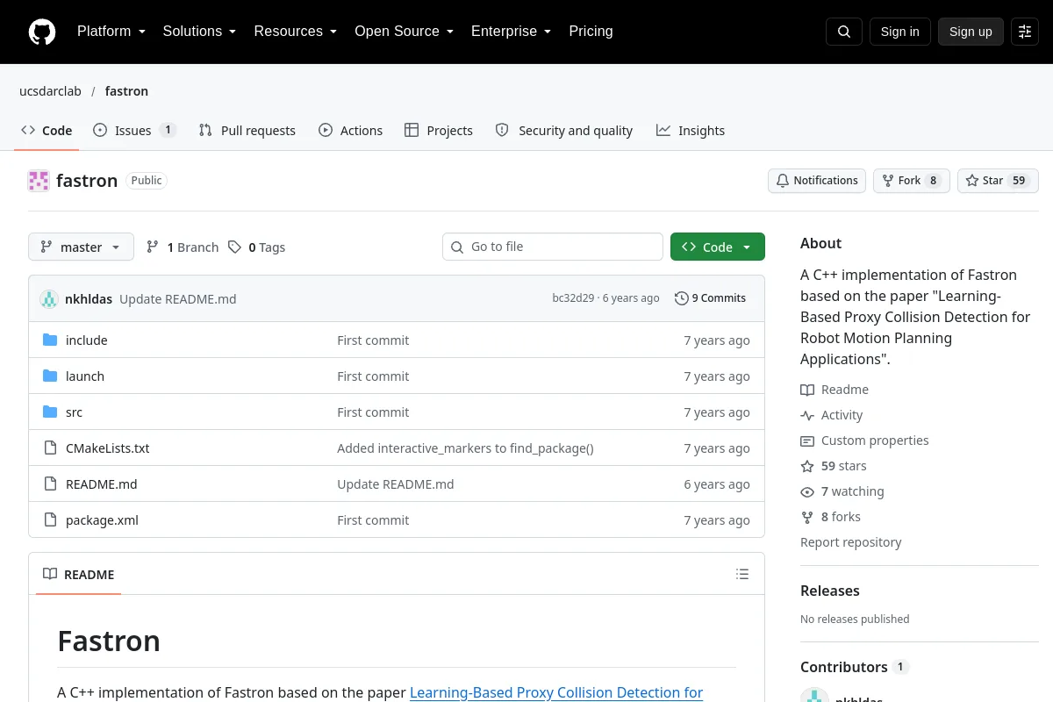
Task: Click the README outline list icon
Action: (742, 575)
